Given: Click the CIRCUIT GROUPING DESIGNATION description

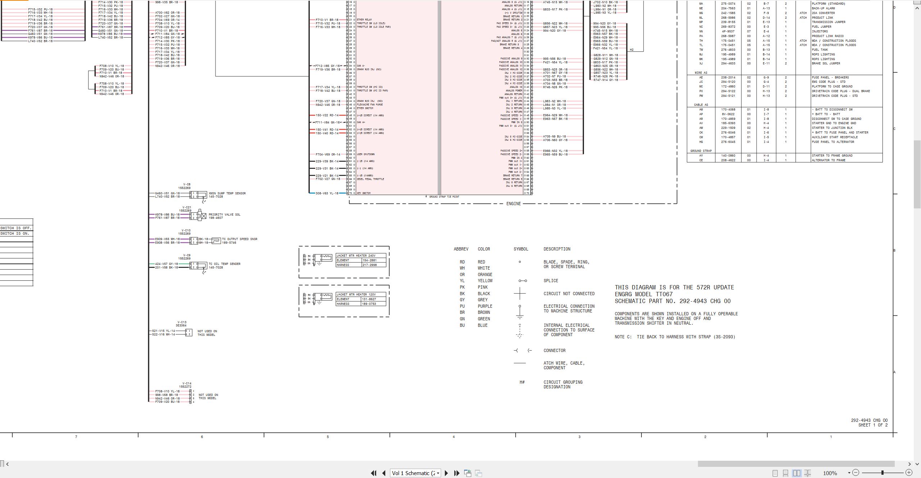Looking at the screenshot, I should pyautogui.click(x=563, y=384).
